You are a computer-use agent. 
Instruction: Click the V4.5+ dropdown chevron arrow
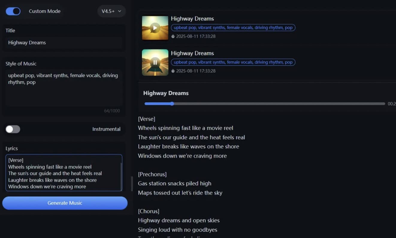pos(120,11)
